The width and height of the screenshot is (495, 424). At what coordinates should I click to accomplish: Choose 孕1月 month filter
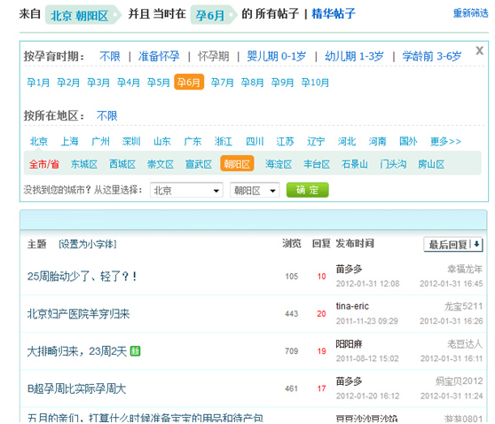click(38, 82)
